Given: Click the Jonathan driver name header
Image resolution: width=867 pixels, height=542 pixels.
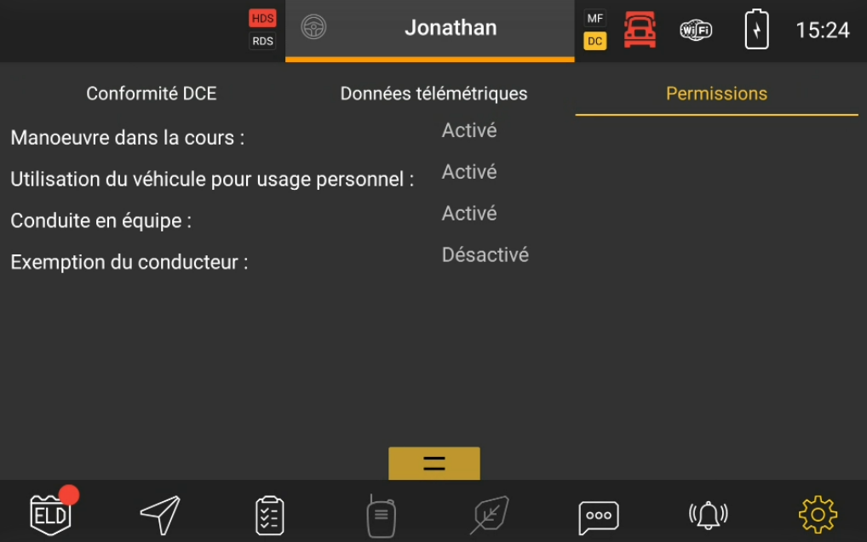Looking at the screenshot, I should pyautogui.click(x=450, y=27).
